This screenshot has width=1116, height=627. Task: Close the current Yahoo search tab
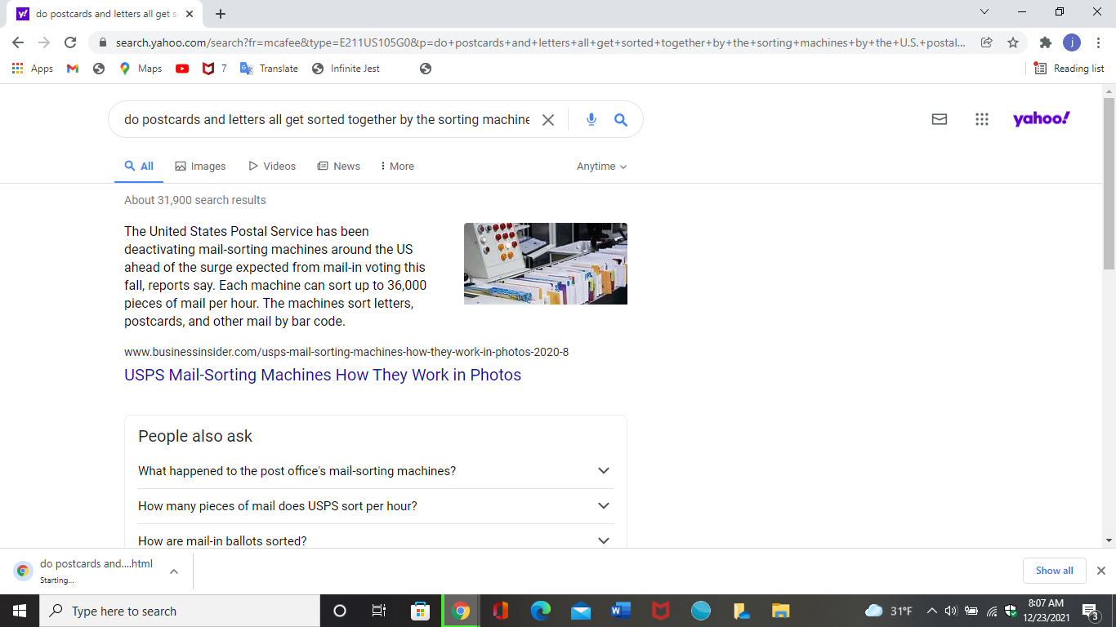coord(190,14)
